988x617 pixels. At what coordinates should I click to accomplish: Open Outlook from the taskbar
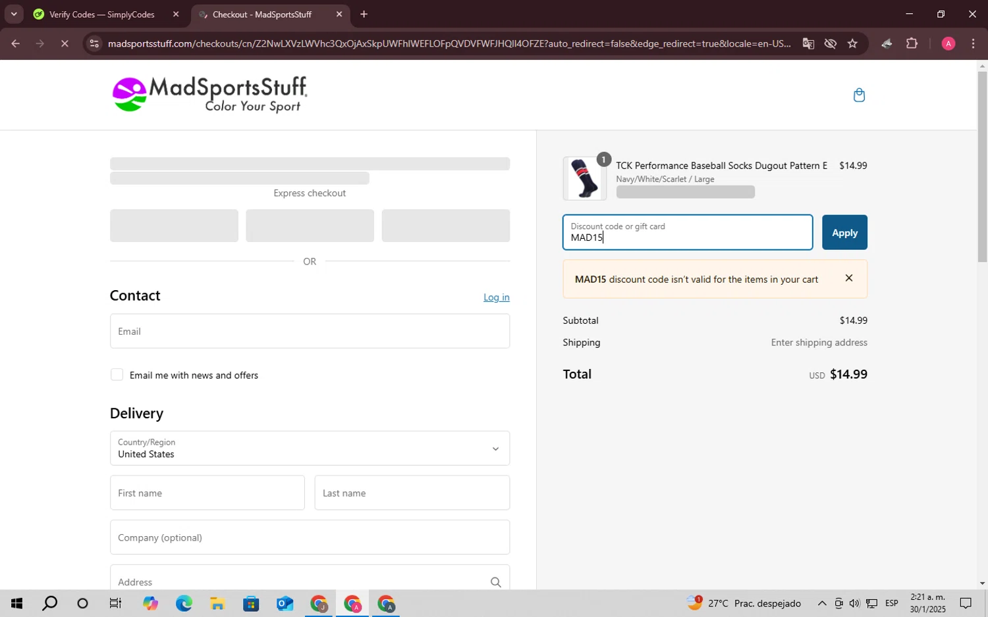285,603
